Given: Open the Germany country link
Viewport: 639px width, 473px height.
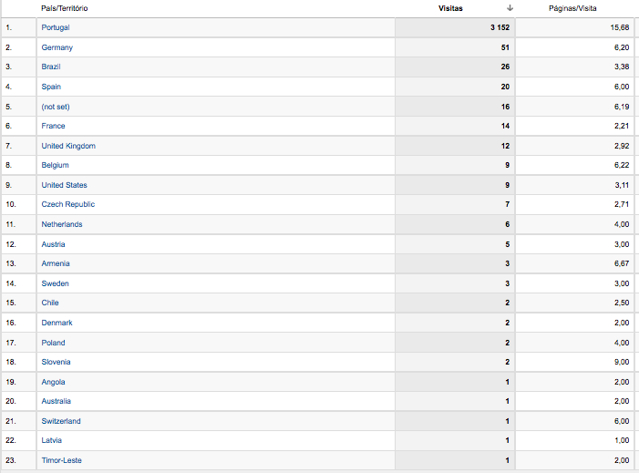Looking at the screenshot, I should pyautogui.click(x=57, y=47).
